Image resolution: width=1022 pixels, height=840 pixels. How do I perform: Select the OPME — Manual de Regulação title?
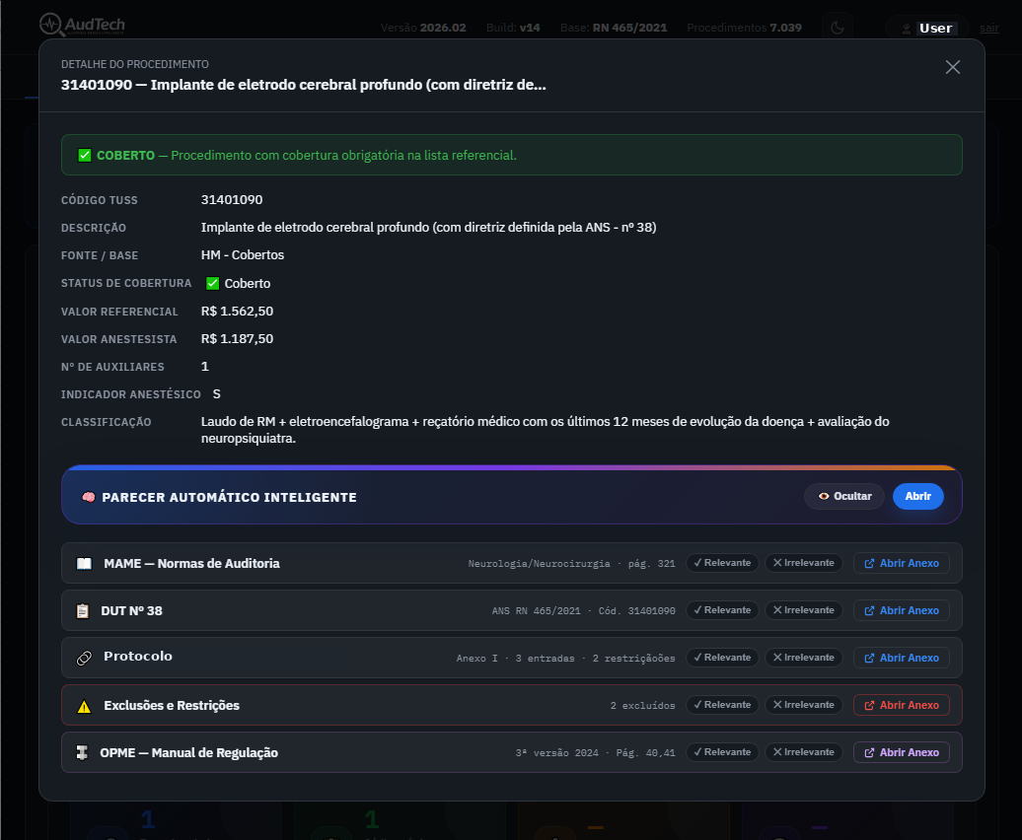coord(189,752)
